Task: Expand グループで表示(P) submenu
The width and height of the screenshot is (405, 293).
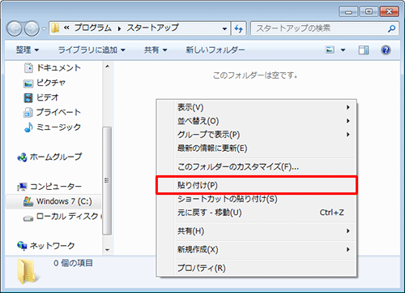Action: tap(257, 135)
